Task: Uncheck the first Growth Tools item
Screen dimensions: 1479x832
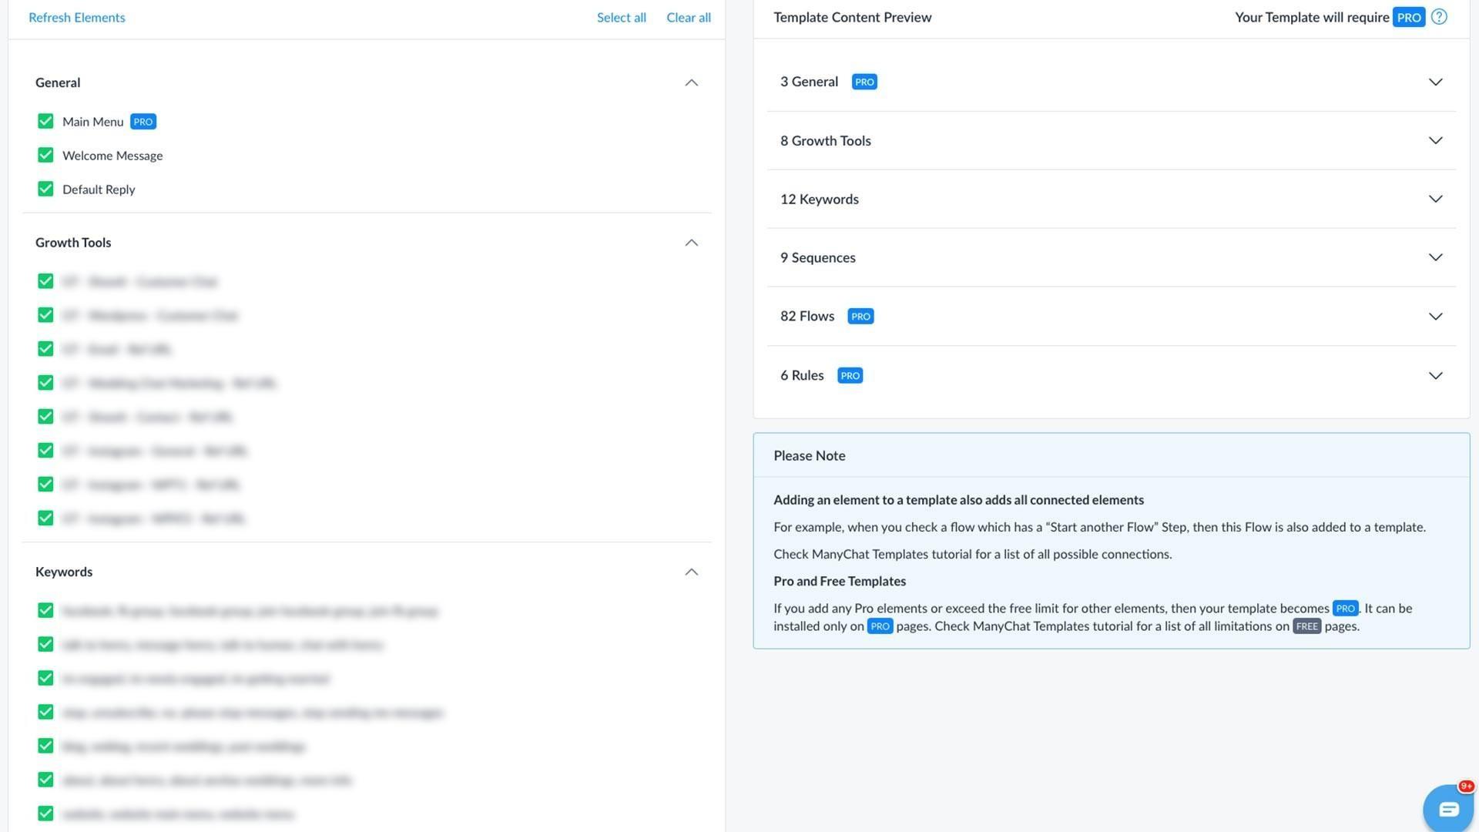Action: pyautogui.click(x=45, y=282)
